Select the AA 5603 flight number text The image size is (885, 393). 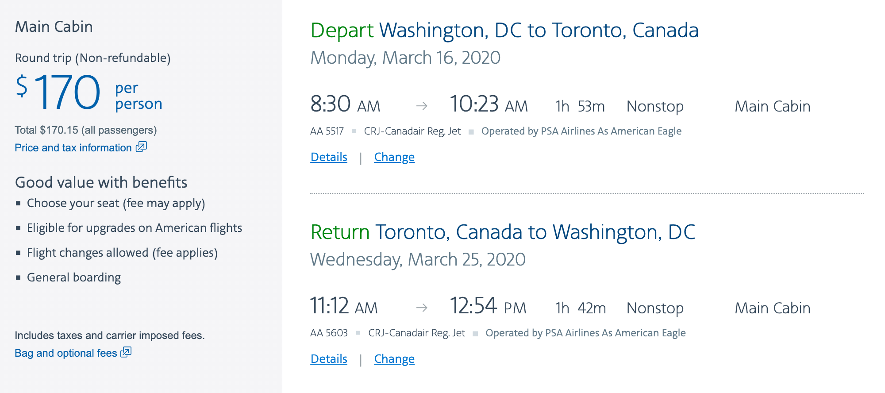(329, 333)
